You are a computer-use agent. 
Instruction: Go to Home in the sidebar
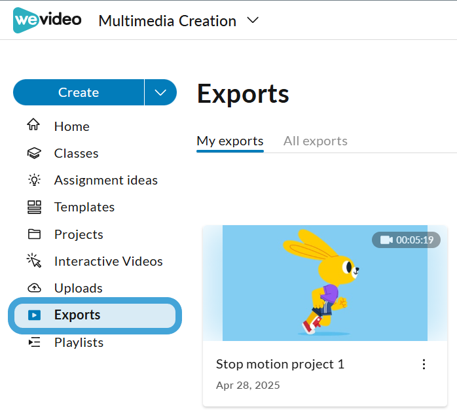[x=72, y=126]
